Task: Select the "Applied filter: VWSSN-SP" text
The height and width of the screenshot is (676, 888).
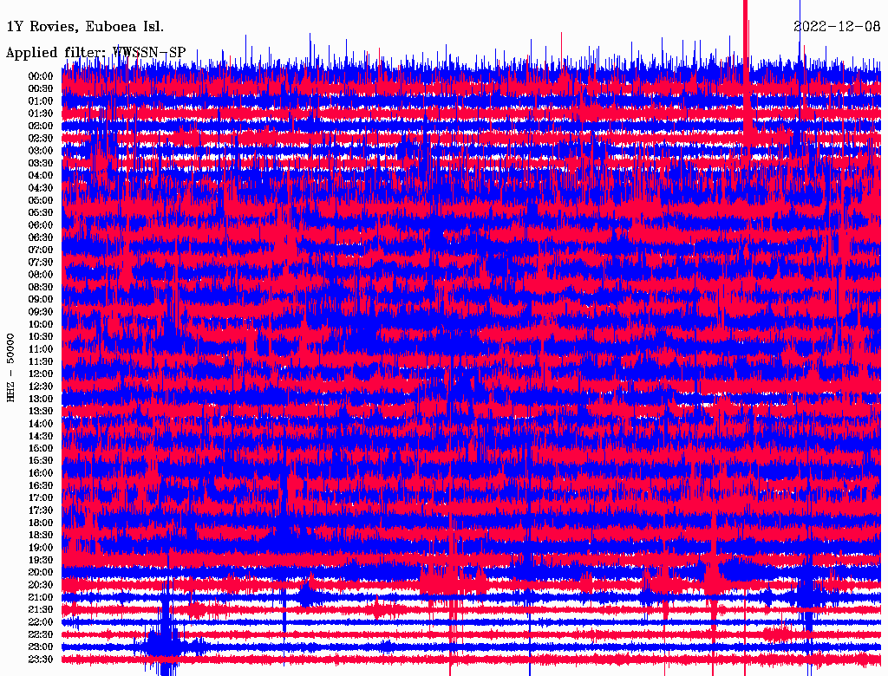Action: [95, 53]
